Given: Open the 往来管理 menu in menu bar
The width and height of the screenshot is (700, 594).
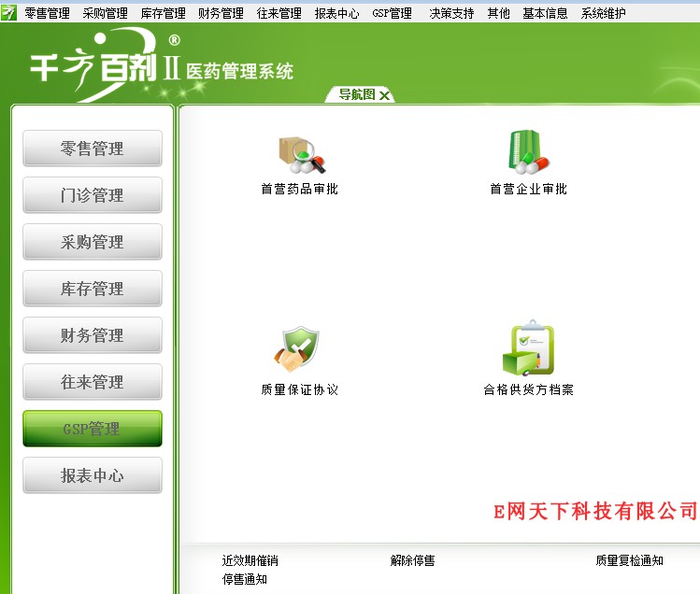Looking at the screenshot, I should 279,13.
